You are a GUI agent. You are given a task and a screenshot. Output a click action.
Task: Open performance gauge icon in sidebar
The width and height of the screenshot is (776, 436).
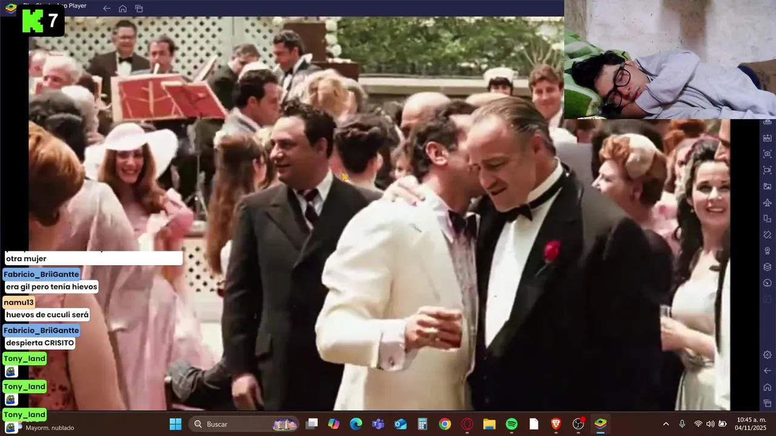coord(767,283)
